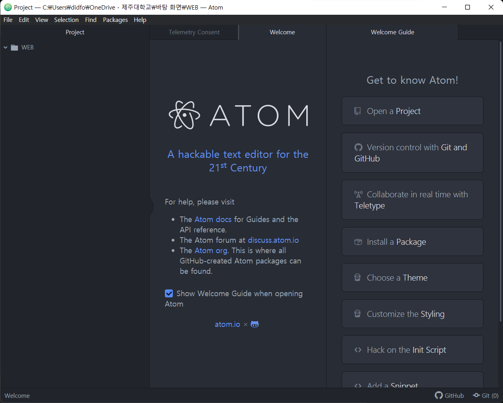This screenshot has height=403, width=503.
Task: Select the Teletype broadcast icon
Action: (358, 194)
